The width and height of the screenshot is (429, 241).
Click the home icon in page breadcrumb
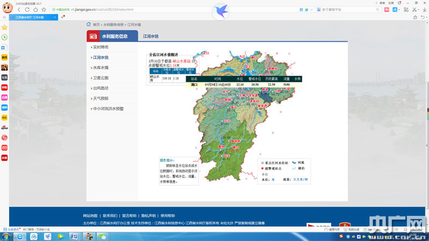point(88,25)
